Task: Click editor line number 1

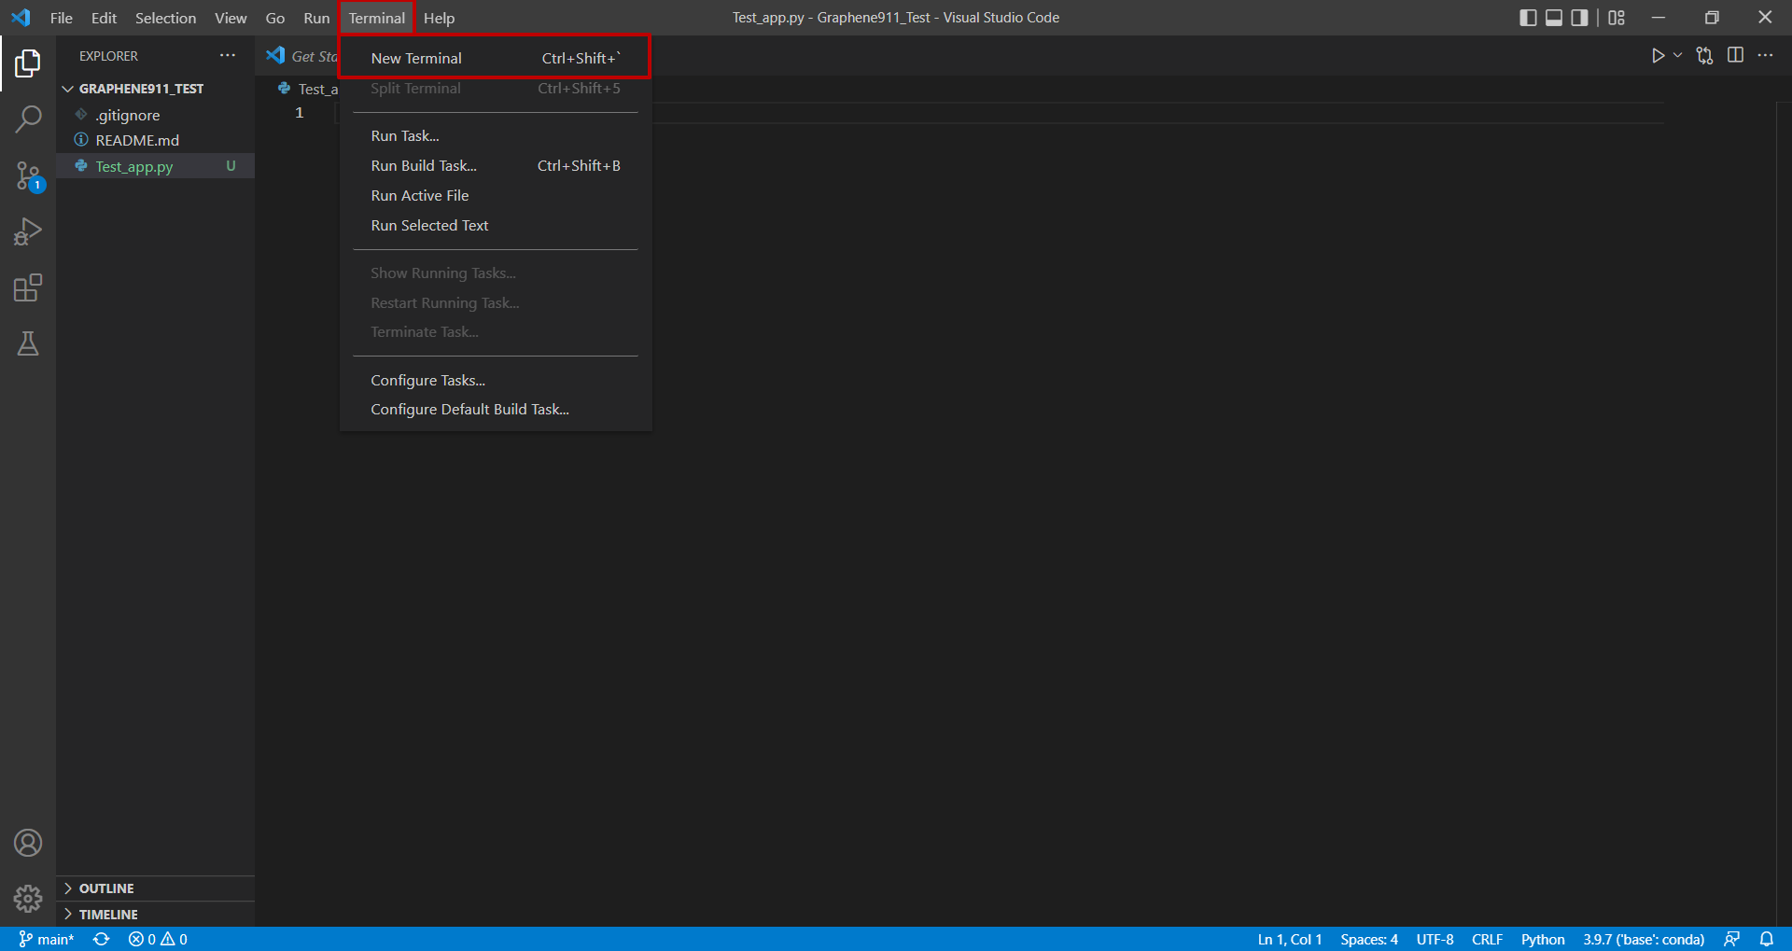Action: tap(300, 113)
